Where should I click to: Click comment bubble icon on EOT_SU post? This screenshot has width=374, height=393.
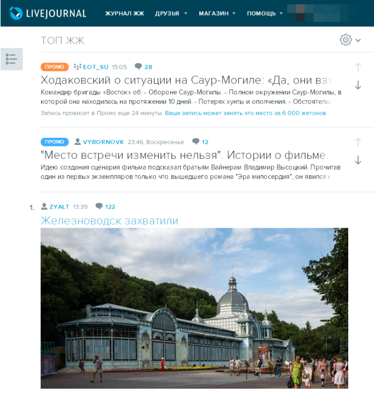pyautogui.click(x=138, y=66)
